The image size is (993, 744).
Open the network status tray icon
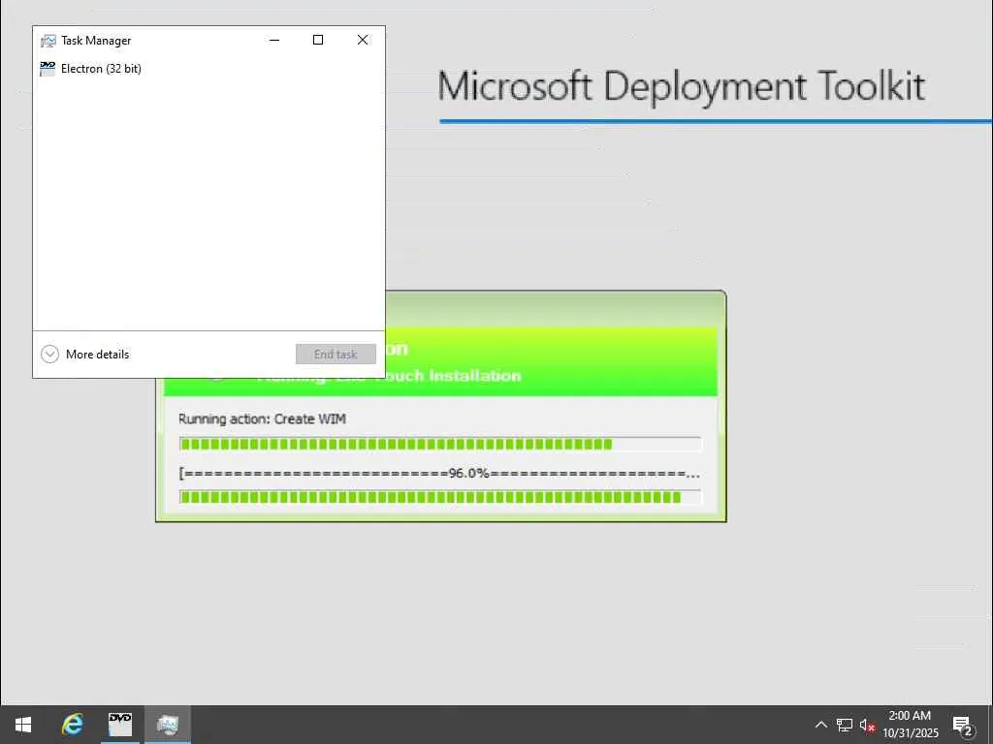point(845,725)
